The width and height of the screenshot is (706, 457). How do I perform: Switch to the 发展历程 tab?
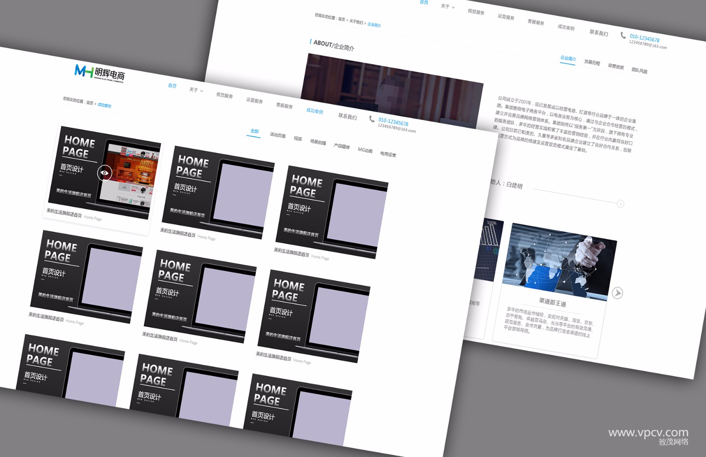[592, 62]
